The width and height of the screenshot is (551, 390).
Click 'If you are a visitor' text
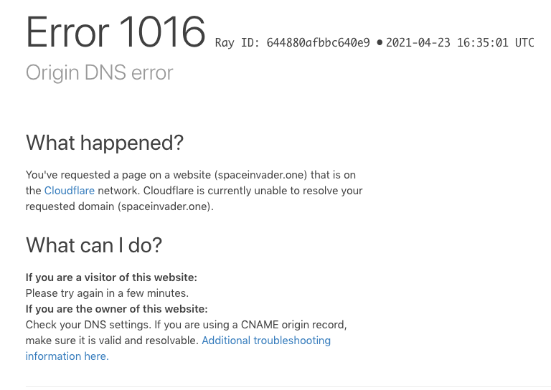pos(111,277)
